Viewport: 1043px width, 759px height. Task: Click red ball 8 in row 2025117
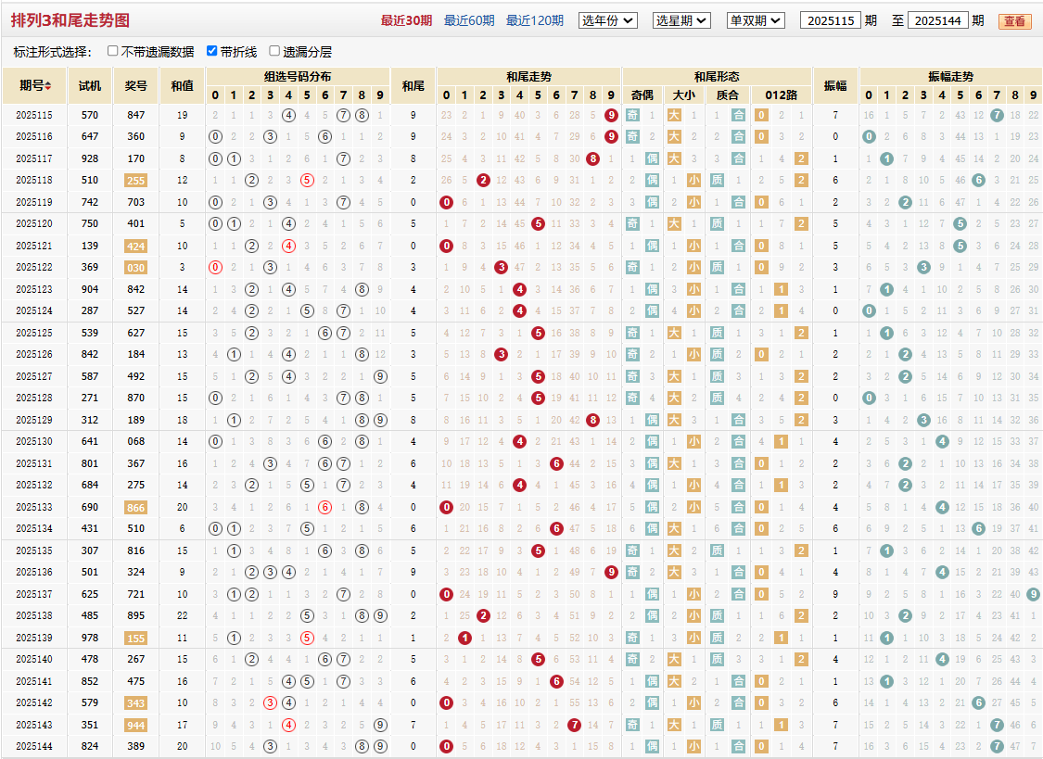click(592, 158)
